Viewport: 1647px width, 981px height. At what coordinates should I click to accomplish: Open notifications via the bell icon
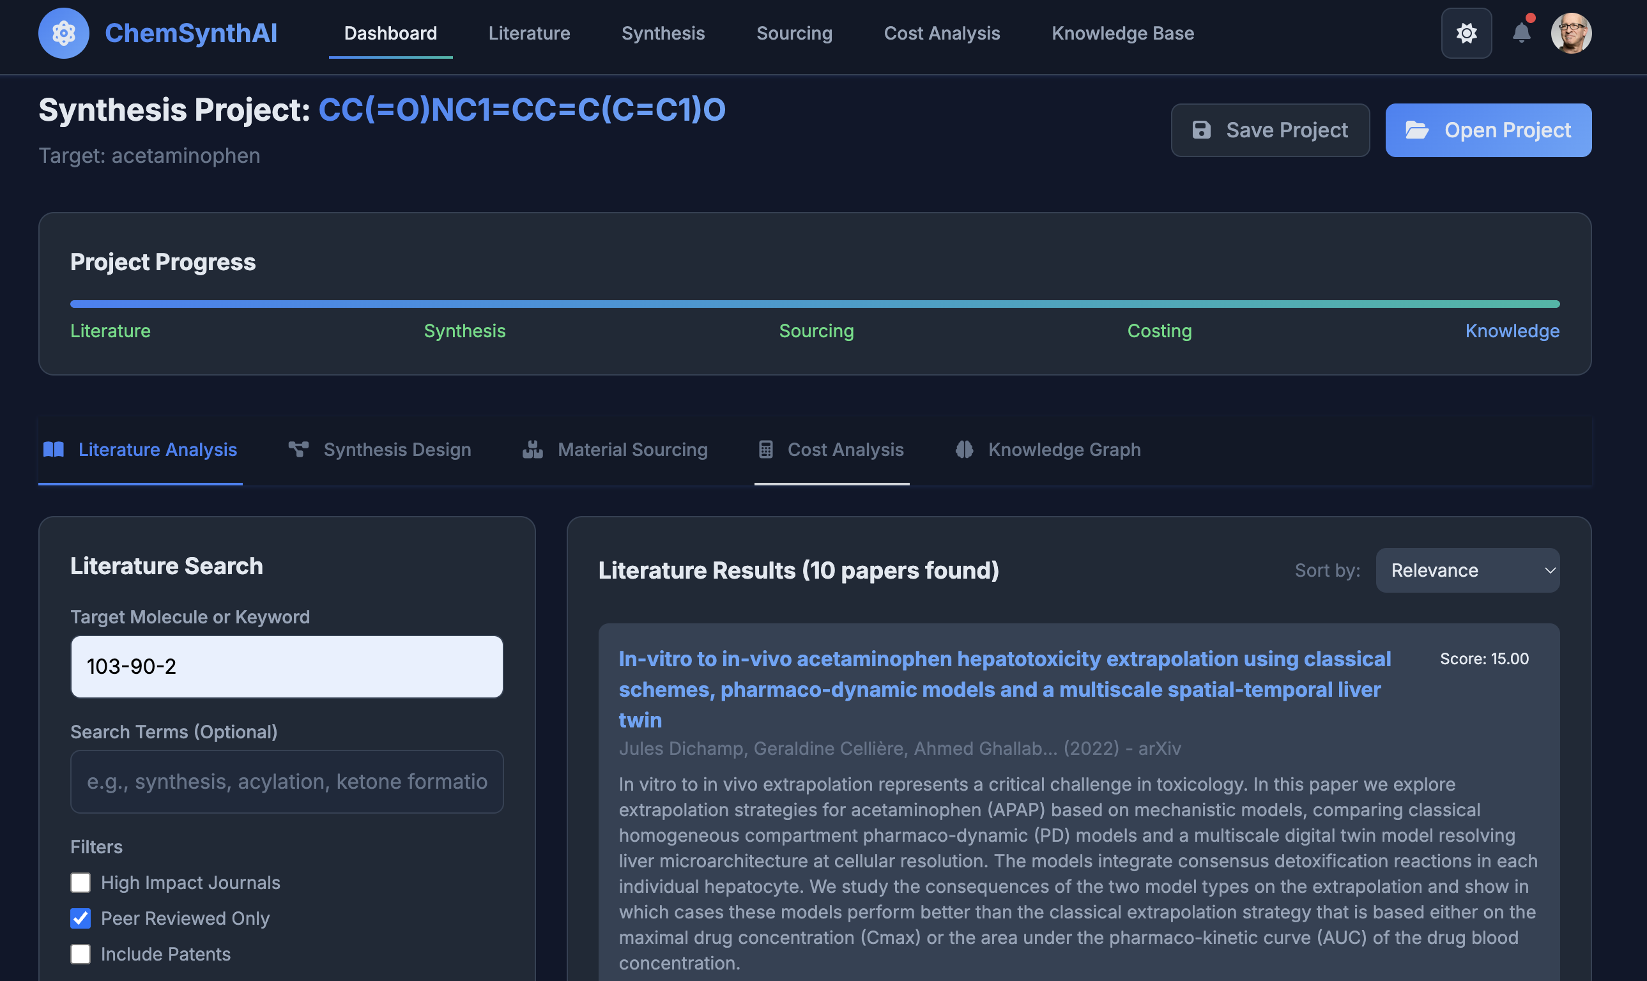(x=1522, y=33)
